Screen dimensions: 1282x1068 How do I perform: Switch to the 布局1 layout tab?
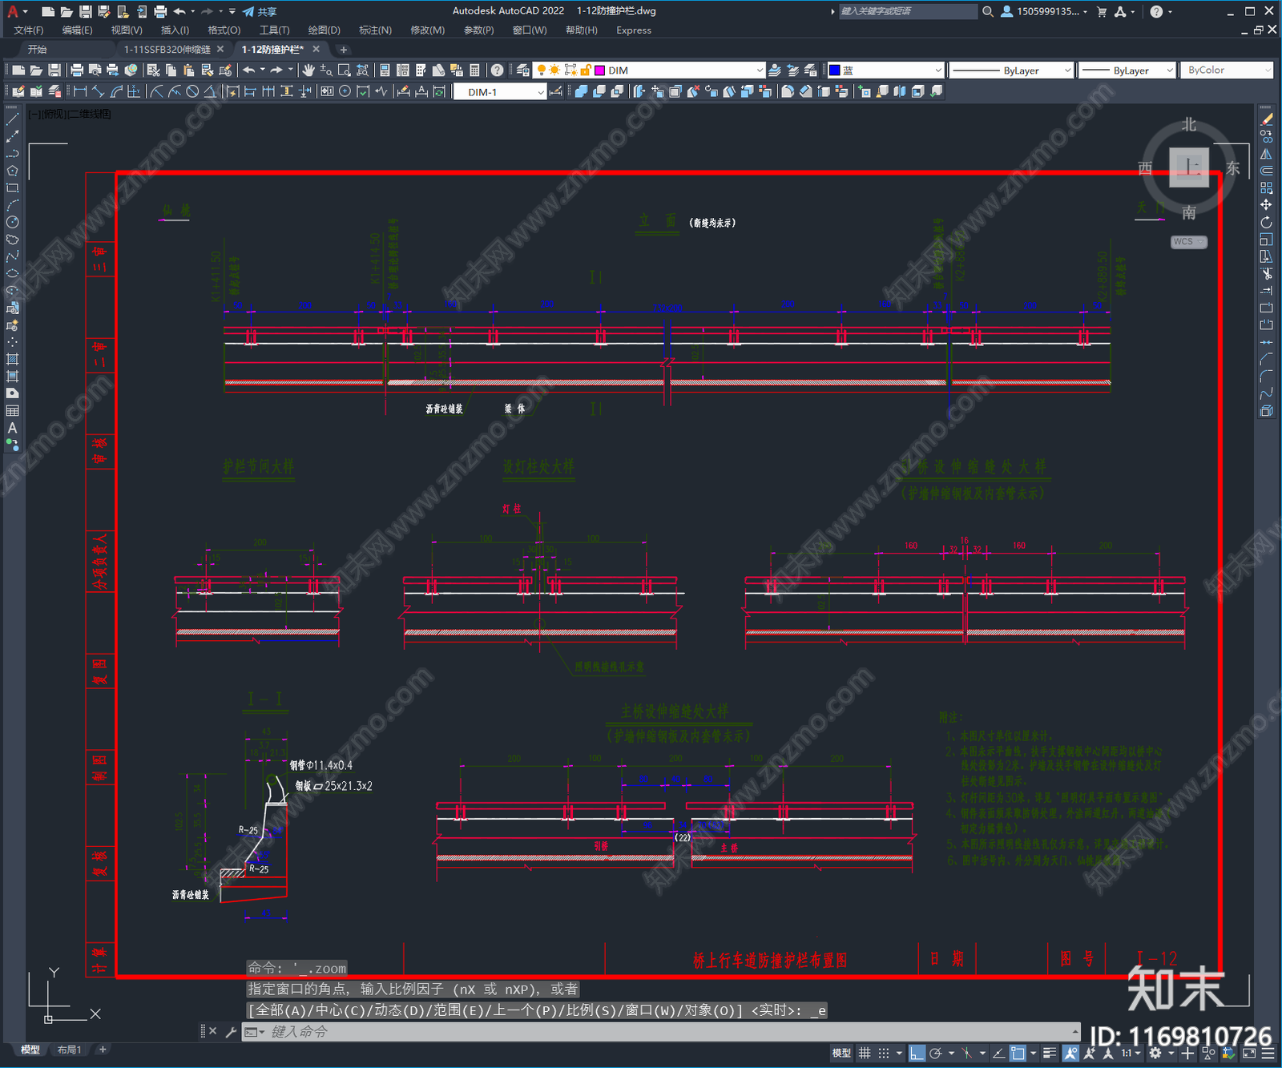70,1050
